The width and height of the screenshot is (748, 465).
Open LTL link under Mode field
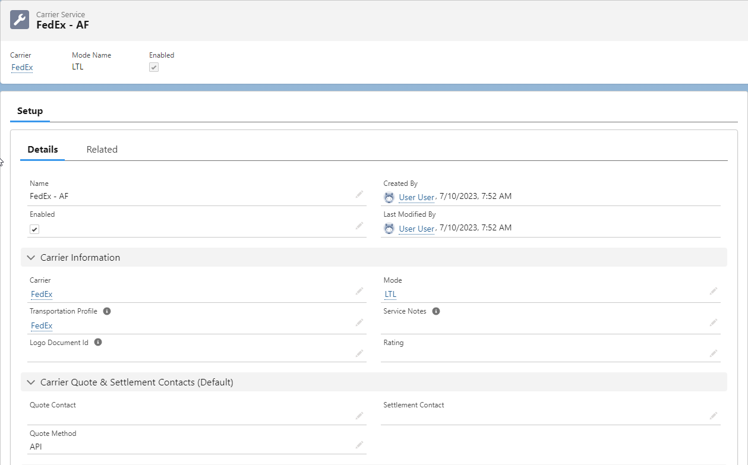click(x=390, y=294)
